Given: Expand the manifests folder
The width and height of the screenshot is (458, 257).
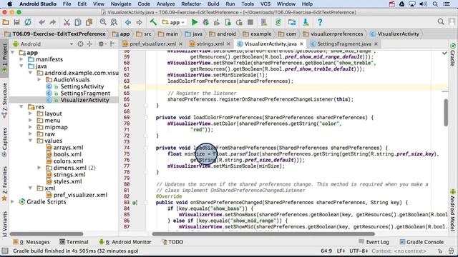Looking at the screenshot, I should click(x=21, y=59).
